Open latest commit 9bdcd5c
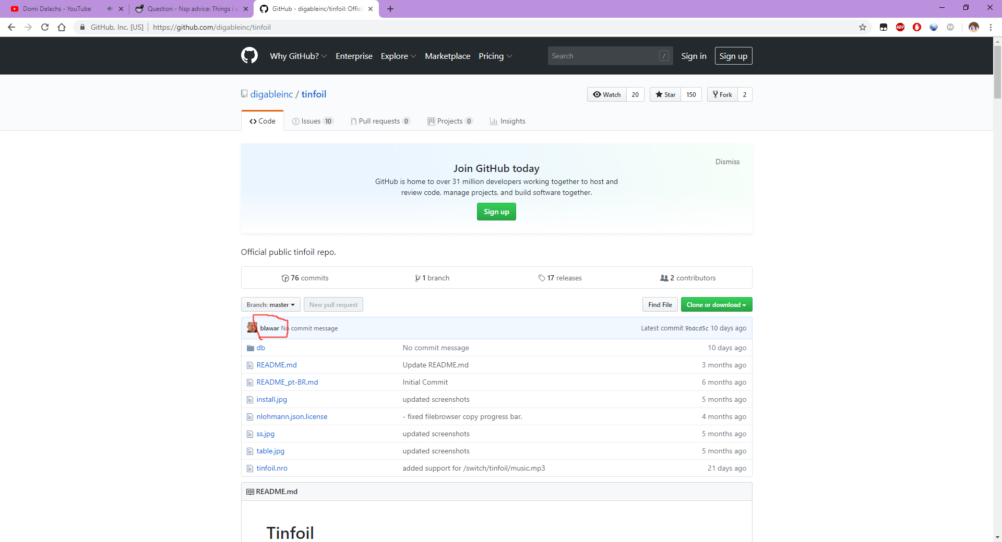 697,328
